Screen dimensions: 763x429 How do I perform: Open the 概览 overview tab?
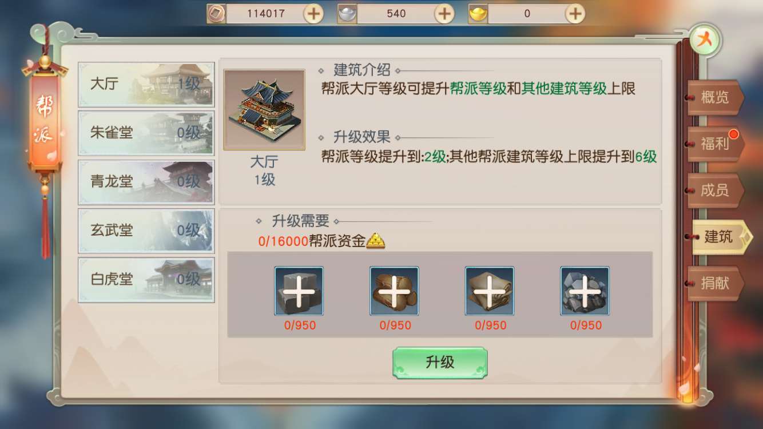(716, 97)
